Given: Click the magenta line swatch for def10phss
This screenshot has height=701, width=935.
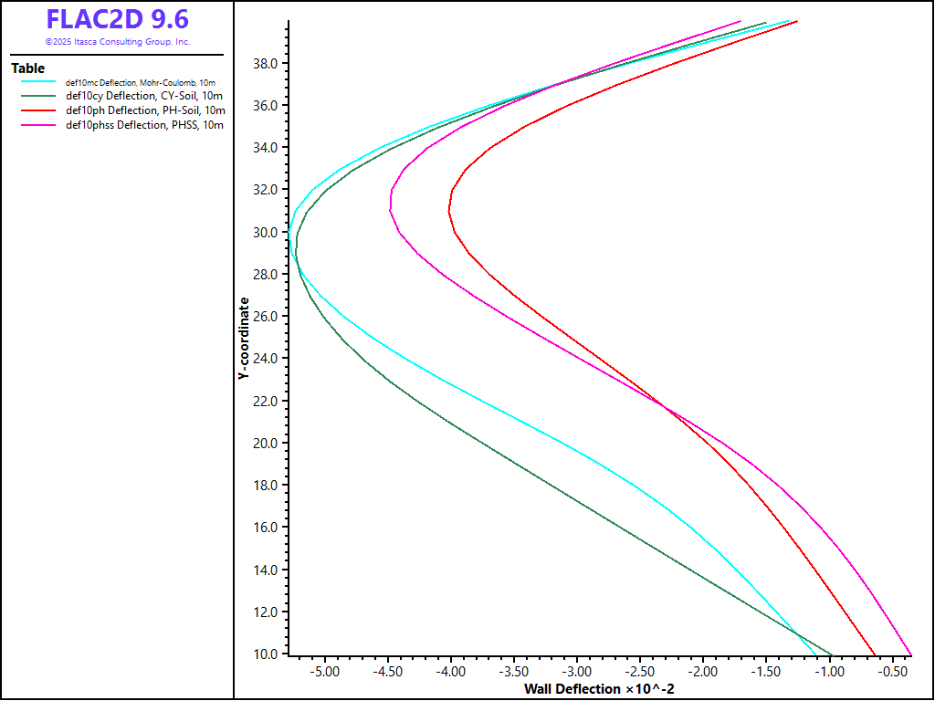Looking at the screenshot, I should pyautogui.click(x=38, y=125).
